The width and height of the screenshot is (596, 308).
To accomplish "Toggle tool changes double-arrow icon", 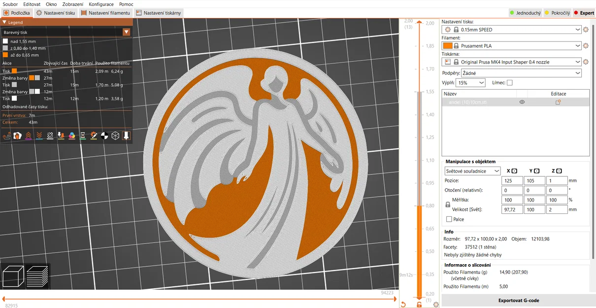I will [61, 136].
